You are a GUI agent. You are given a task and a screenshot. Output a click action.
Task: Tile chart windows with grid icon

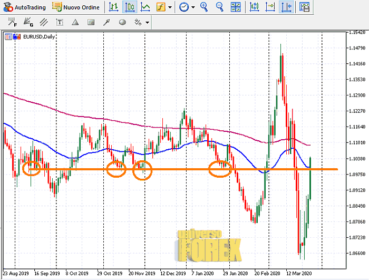236,7
